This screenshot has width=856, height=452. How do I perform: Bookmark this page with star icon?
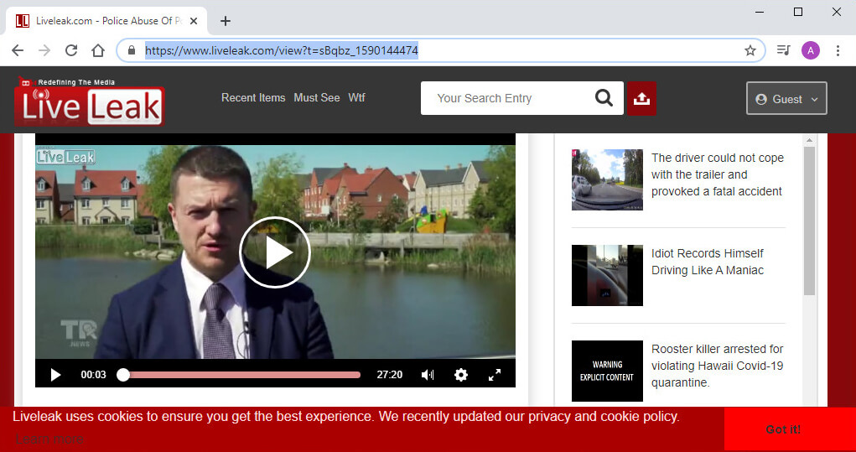[x=750, y=50]
